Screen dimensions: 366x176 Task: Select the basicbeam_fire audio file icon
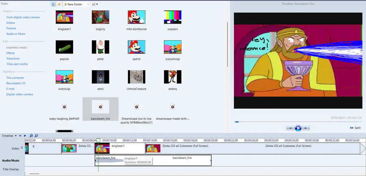click(x=100, y=107)
